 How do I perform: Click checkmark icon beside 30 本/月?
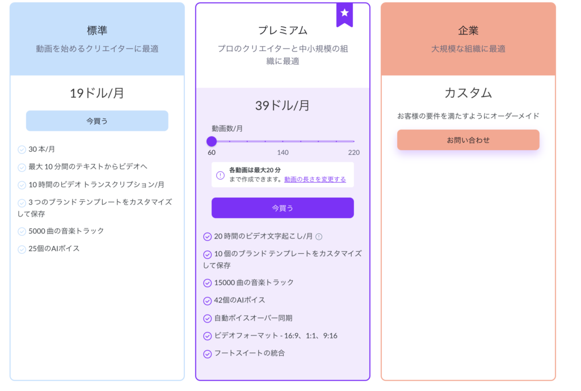(22, 150)
